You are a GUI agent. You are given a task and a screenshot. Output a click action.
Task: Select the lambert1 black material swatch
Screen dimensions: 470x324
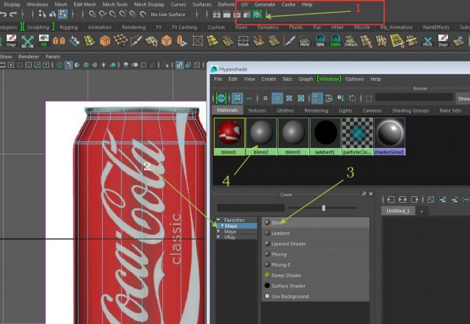(x=324, y=133)
